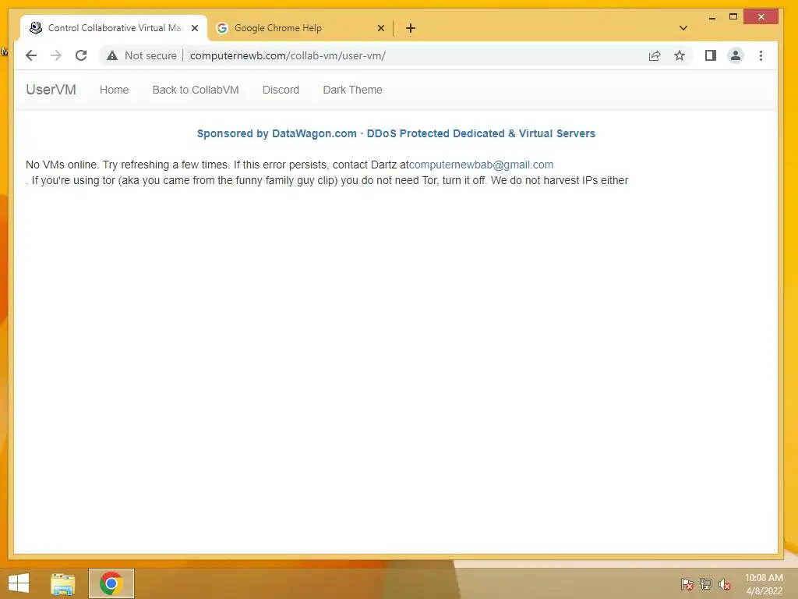Click the browser forward arrow
Viewport: 798px width, 599px height.
[56, 55]
